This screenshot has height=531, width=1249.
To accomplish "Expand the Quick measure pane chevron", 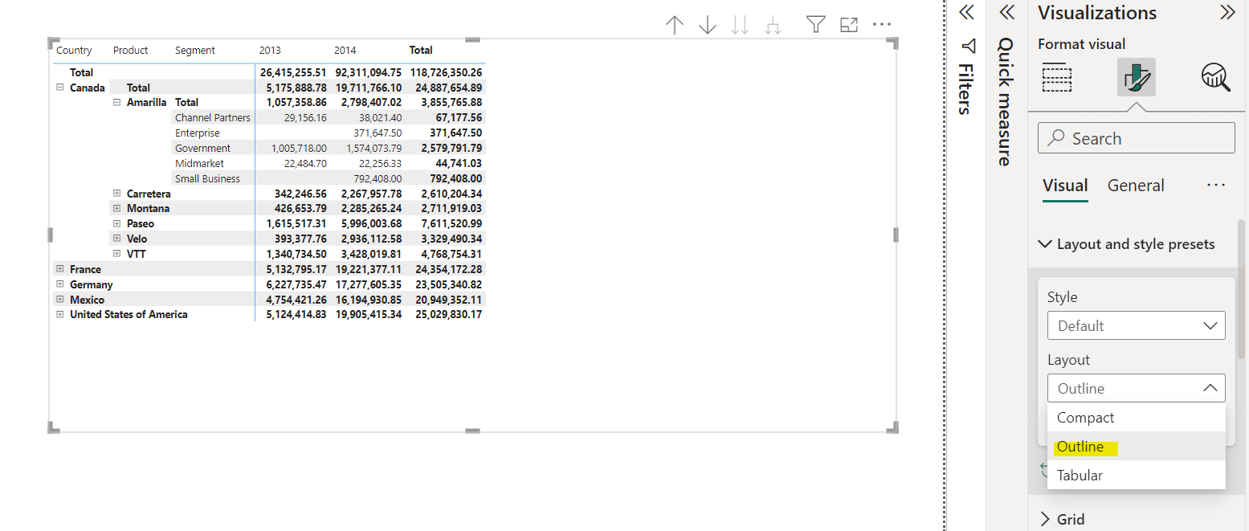I will [1006, 12].
